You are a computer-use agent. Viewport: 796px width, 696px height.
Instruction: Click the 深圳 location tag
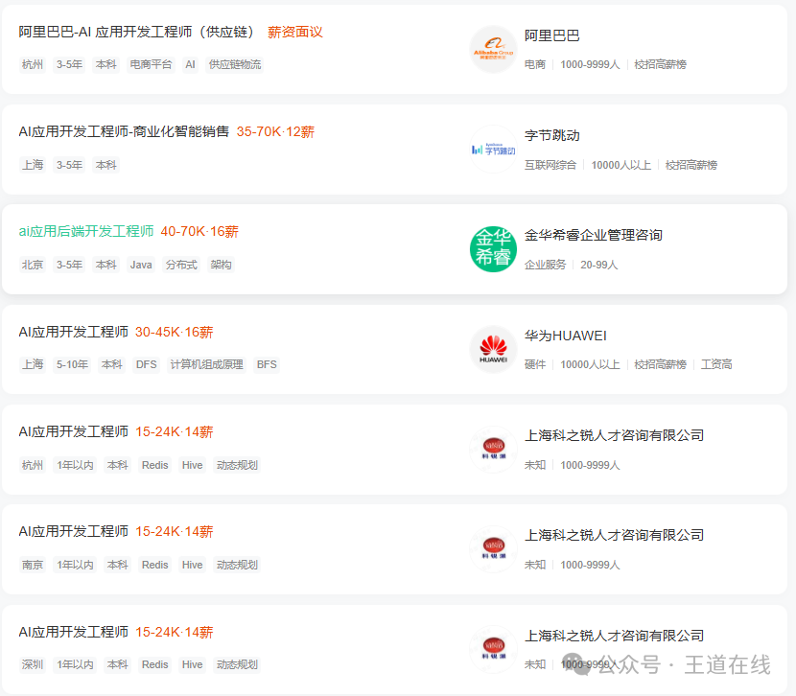click(33, 664)
